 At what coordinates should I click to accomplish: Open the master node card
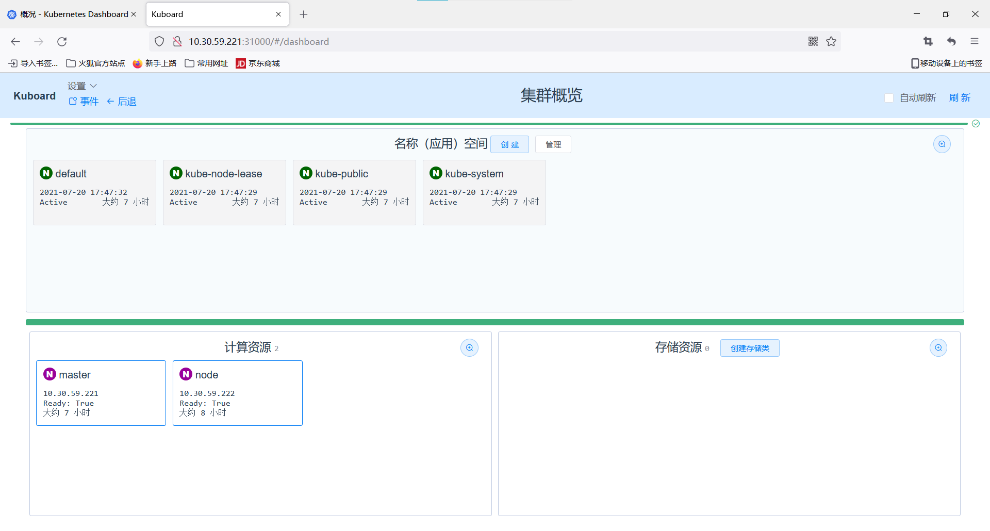[x=101, y=393]
